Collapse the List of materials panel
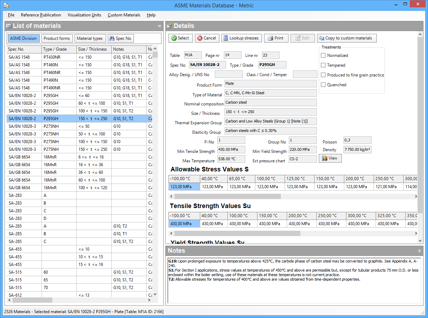The height and width of the screenshot is (318, 428). click(x=159, y=26)
